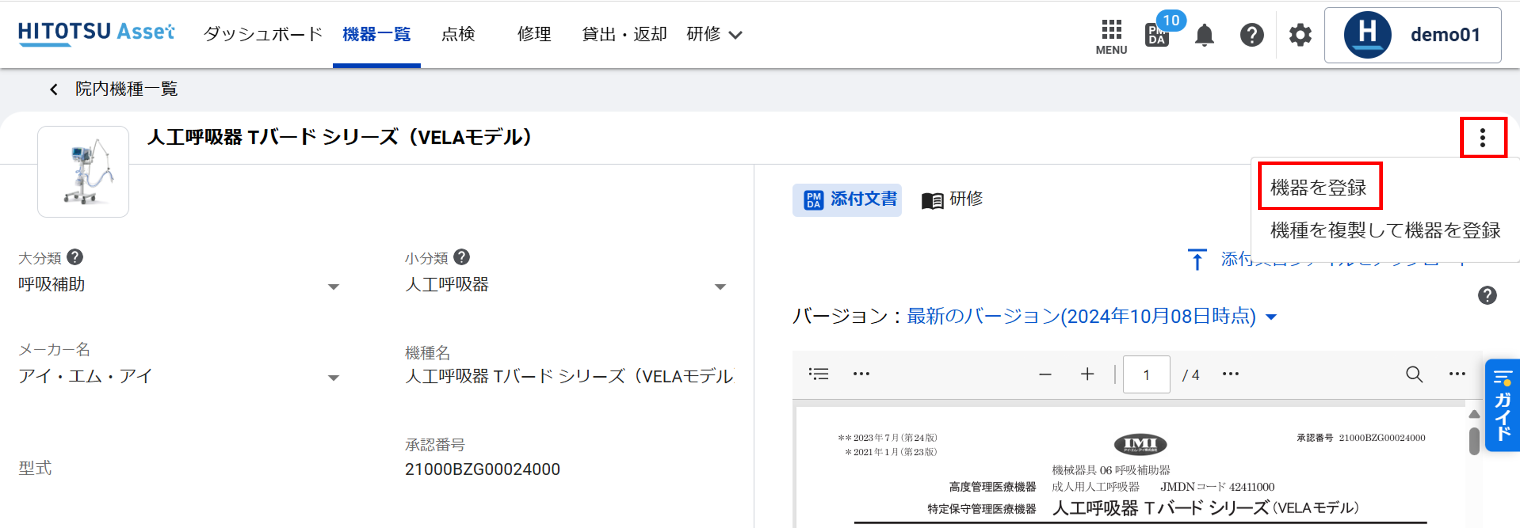
Task: Click the upload arrow icon for 添付文書
Action: [1197, 259]
